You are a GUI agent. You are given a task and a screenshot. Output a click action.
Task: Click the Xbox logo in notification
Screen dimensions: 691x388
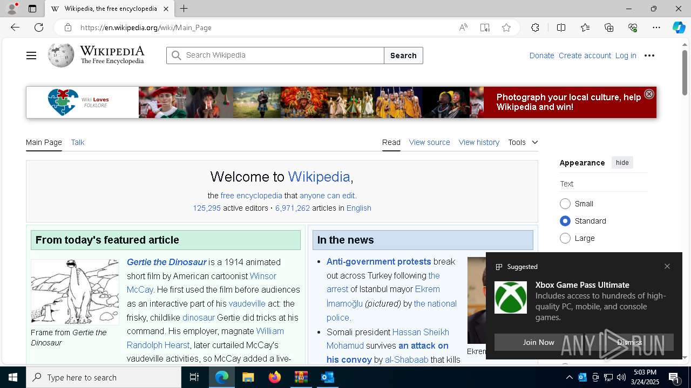[x=511, y=297]
